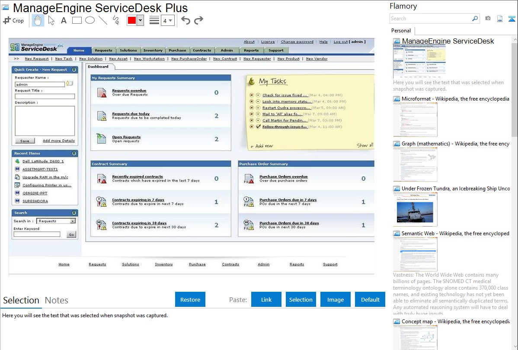Open the line width dropdown showing 4
Screen dimensions: 518x350
click(x=167, y=20)
